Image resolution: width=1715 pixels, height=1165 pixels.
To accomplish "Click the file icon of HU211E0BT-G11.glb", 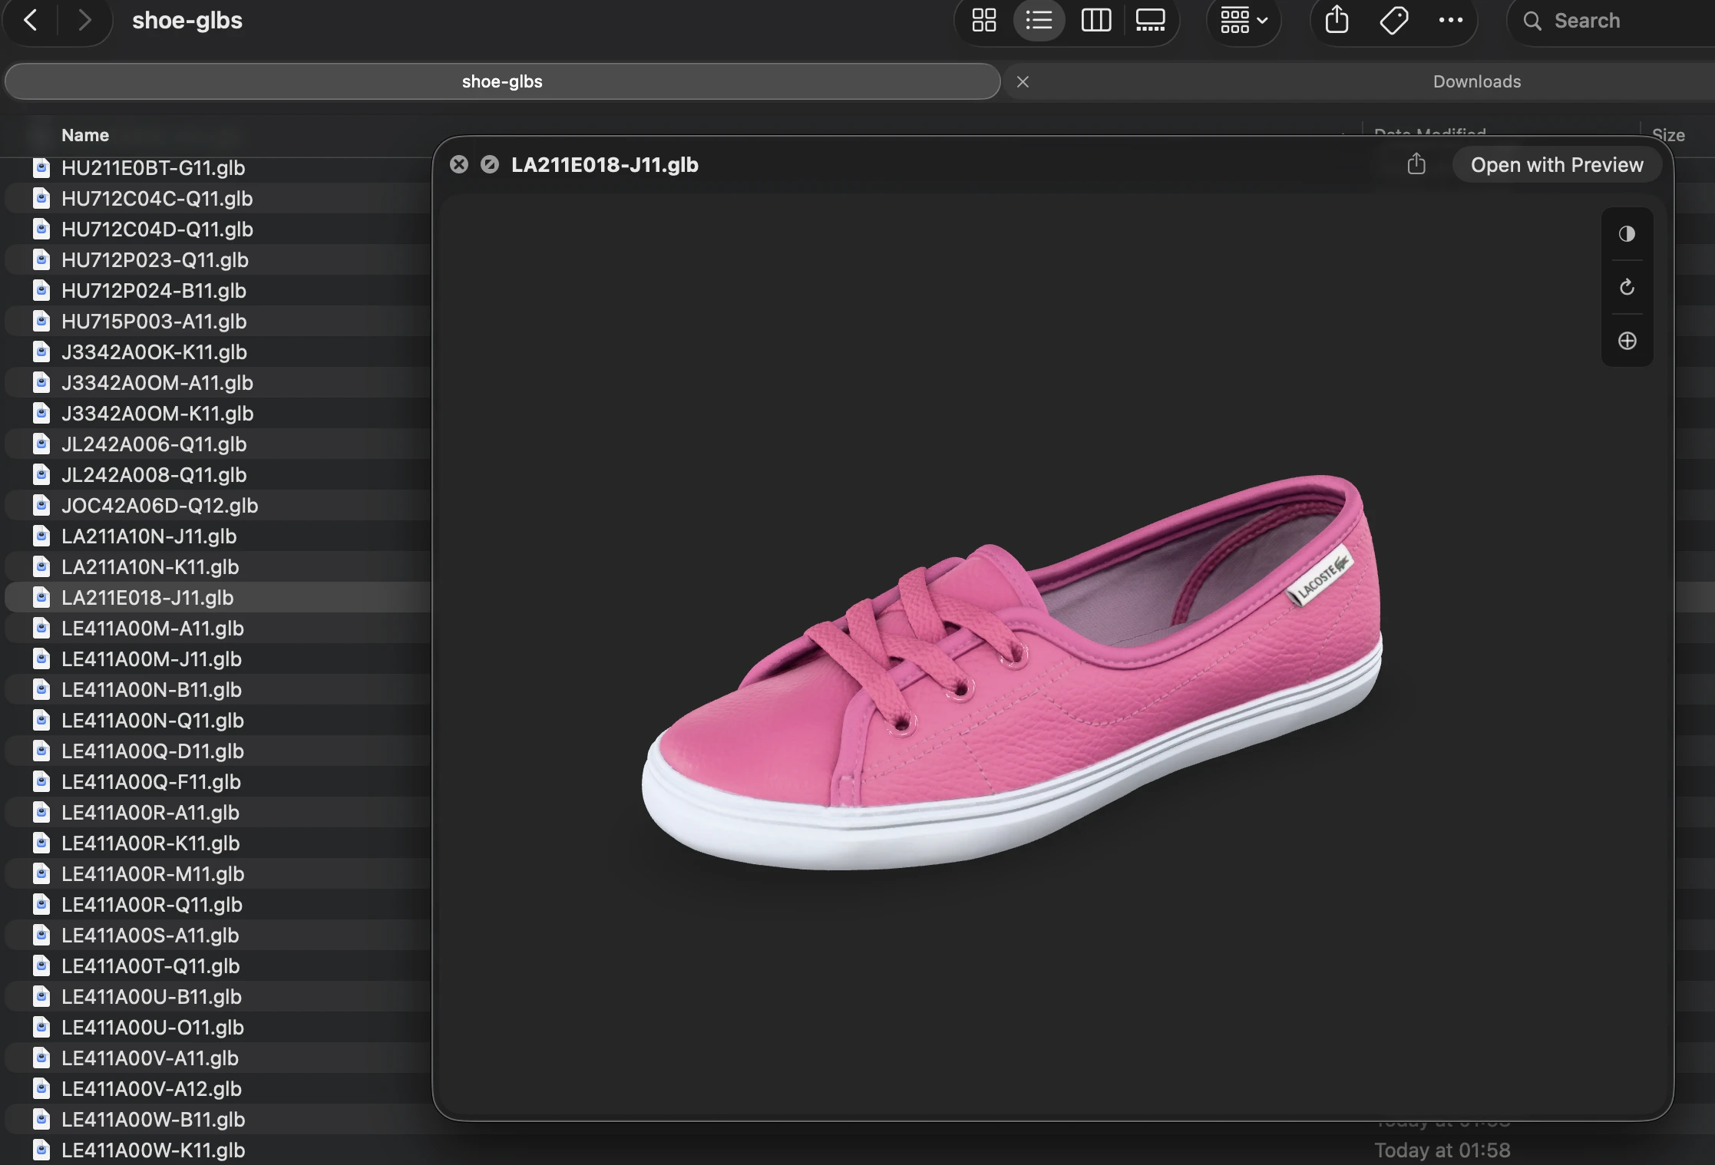I will [41, 167].
